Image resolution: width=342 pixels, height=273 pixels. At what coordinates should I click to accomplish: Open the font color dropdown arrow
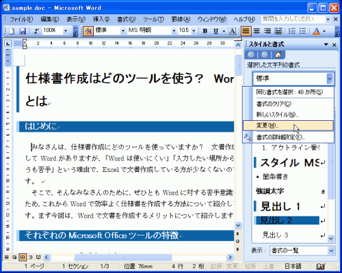coord(324,31)
